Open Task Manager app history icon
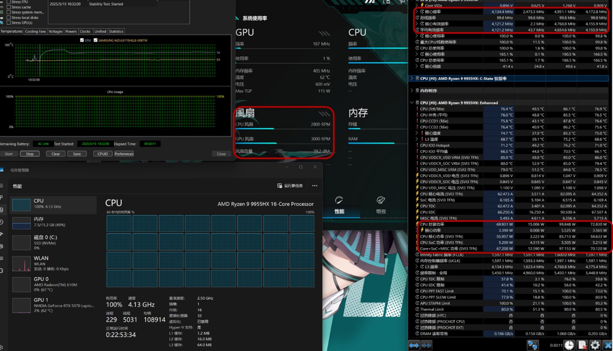The image size is (613, 351). point(2,222)
